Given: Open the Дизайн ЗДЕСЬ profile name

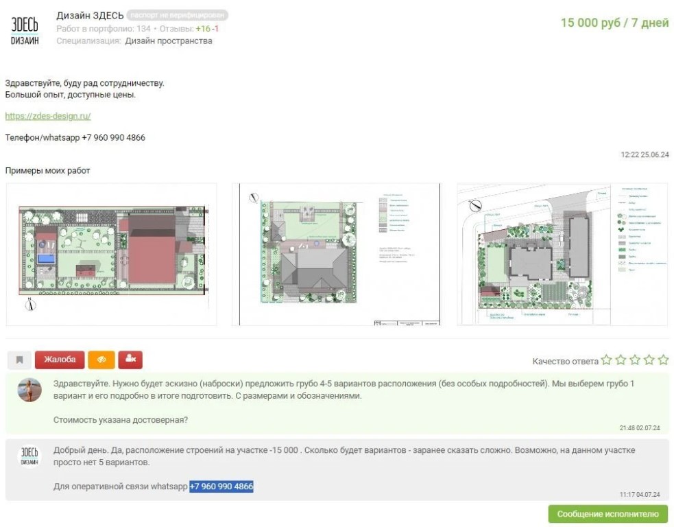Looking at the screenshot, I should coord(89,15).
